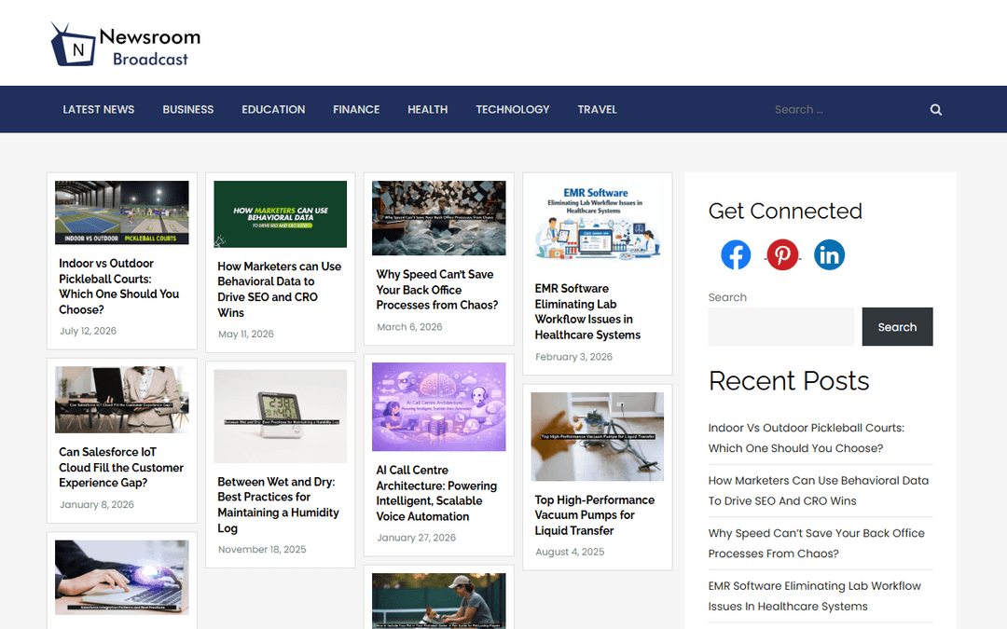Click the date July 12, 2026
This screenshot has width=1007, height=629.
88,331
